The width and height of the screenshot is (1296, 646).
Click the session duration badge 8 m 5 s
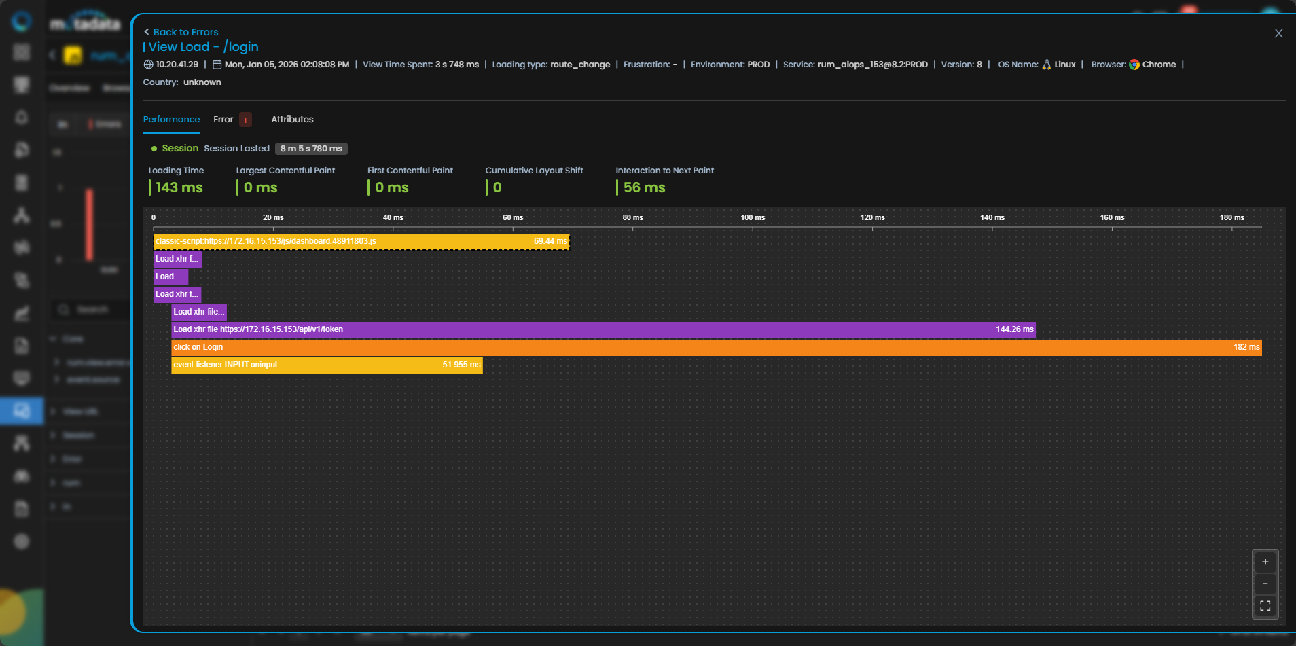tap(311, 149)
